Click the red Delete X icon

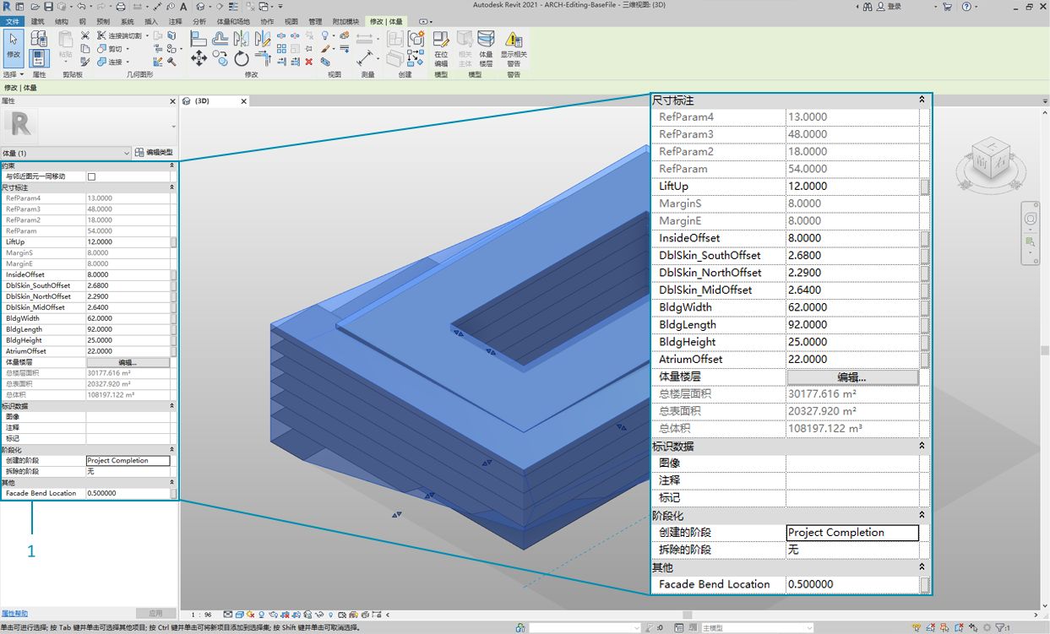[x=308, y=62]
